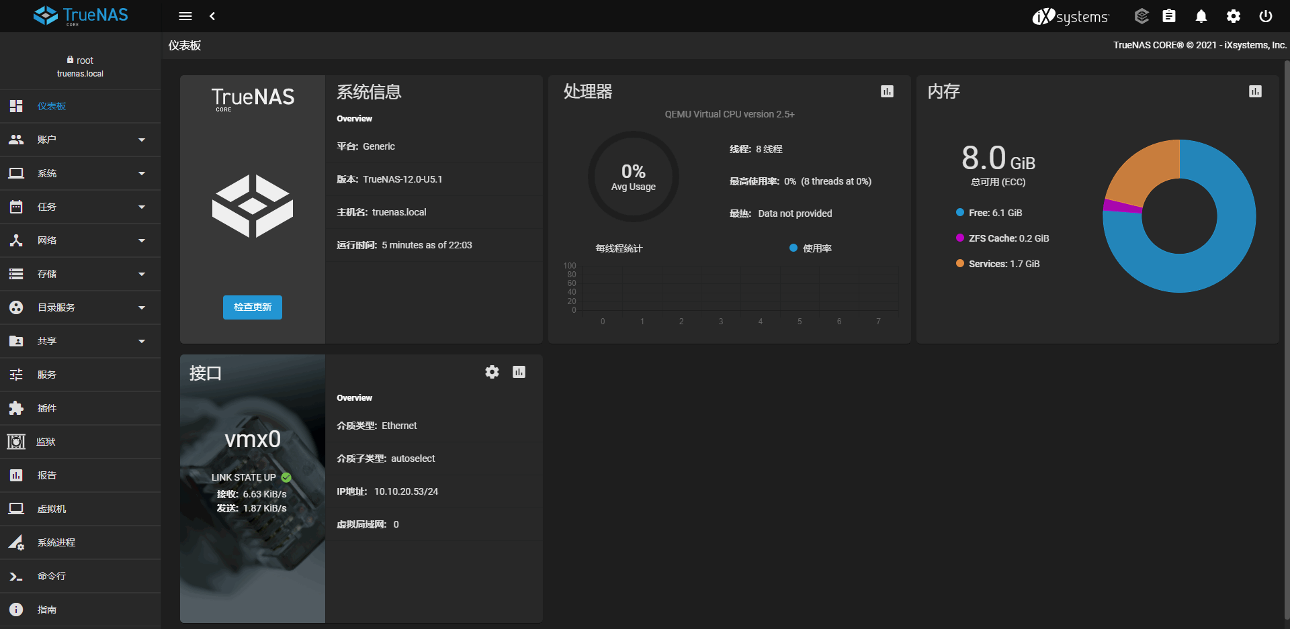Click the dashboard grid icon
Viewport: 1290px width, 629px height.
click(x=16, y=106)
